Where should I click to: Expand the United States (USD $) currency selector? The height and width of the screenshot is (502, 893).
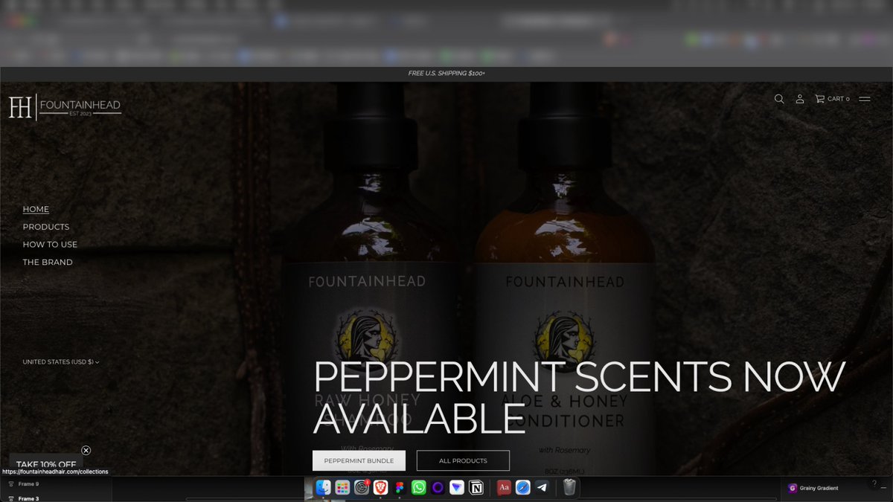tap(61, 362)
